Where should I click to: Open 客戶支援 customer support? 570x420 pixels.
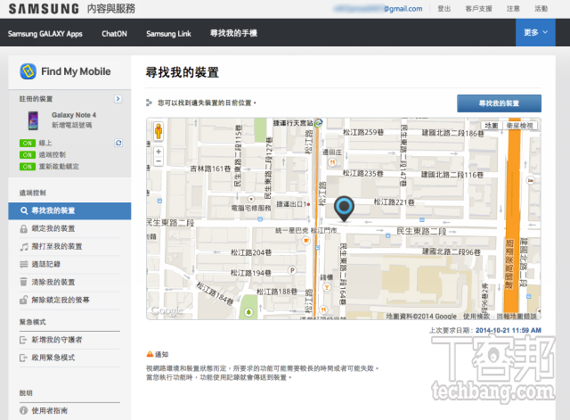tap(478, 9)
